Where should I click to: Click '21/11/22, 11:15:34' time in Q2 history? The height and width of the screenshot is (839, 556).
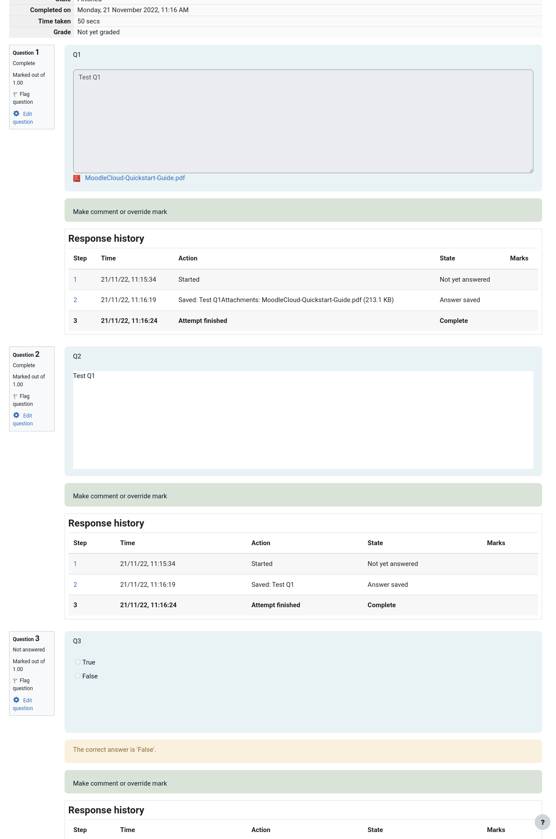pos(148,564)
